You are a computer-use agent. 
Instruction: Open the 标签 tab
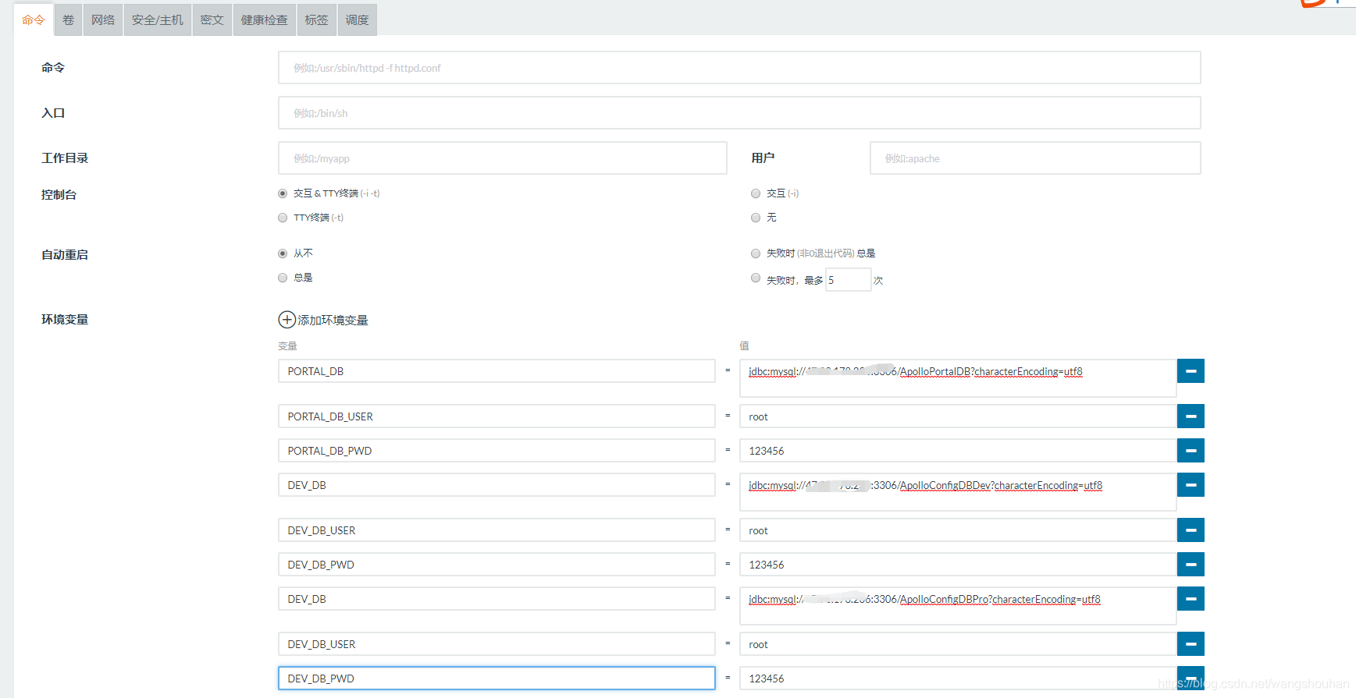coord(317,20)
